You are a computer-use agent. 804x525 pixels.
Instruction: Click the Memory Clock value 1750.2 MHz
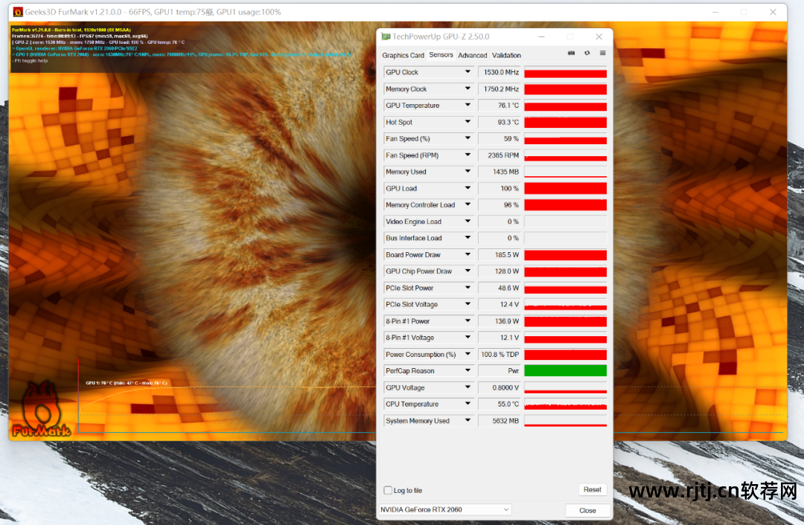tap(501, 88)
